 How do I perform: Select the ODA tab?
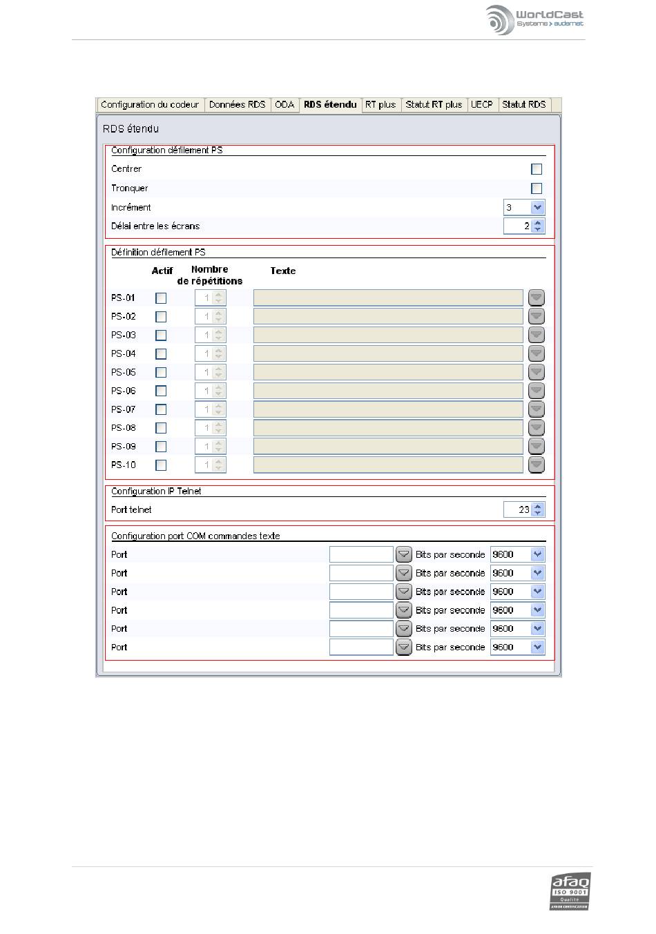(284, 105)
